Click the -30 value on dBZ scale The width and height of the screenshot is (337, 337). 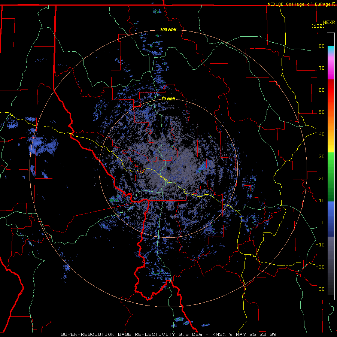[320, 289]
